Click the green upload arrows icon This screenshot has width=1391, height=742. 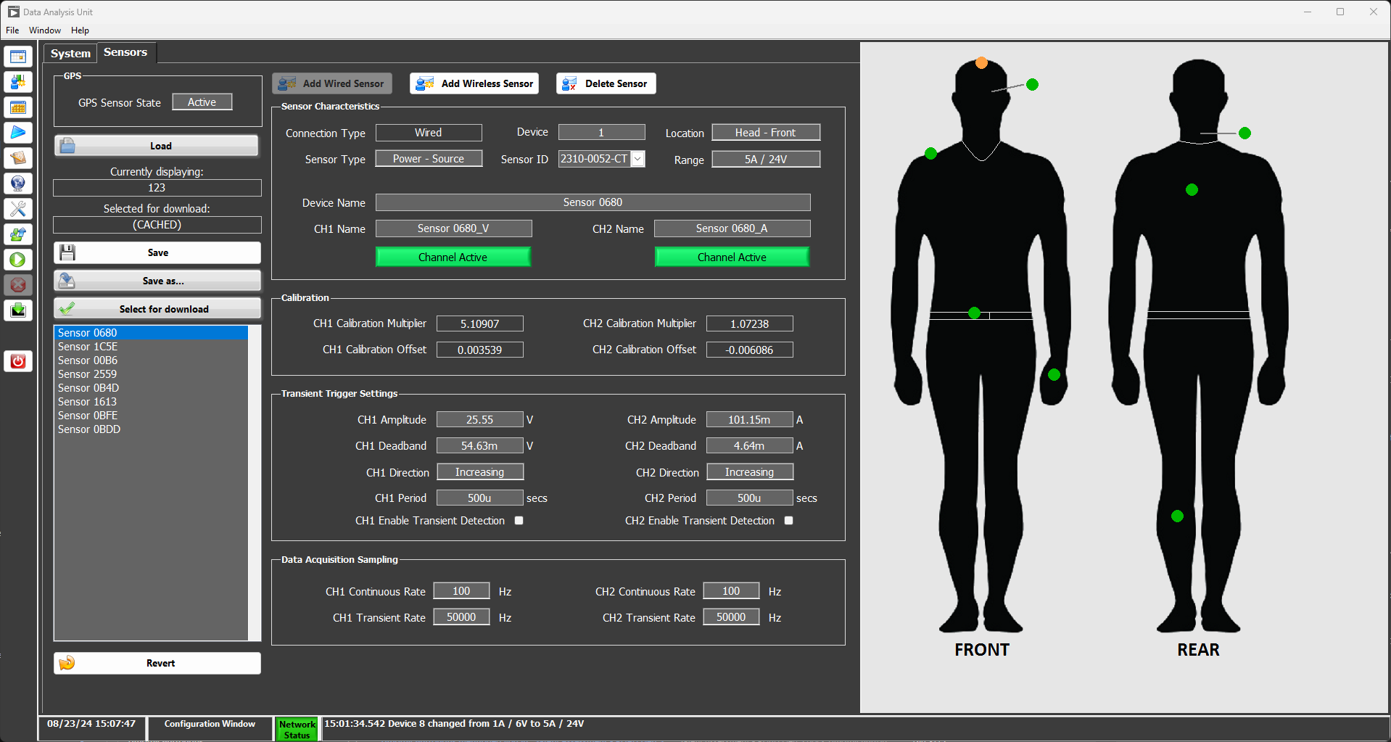click(18, 234)
